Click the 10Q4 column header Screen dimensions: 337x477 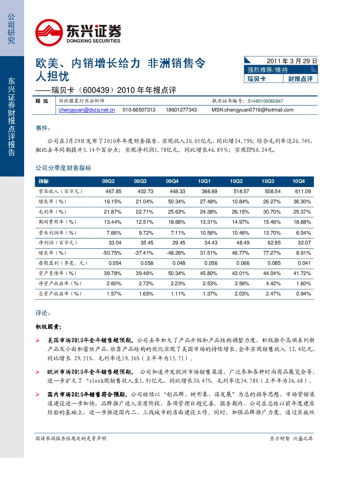click(x=299, y=182)
